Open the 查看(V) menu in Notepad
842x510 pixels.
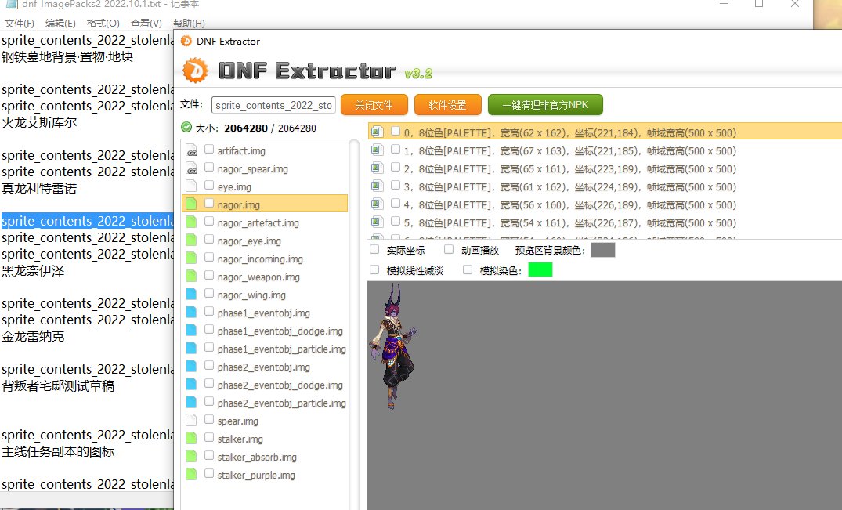click(x=146, y=23)
